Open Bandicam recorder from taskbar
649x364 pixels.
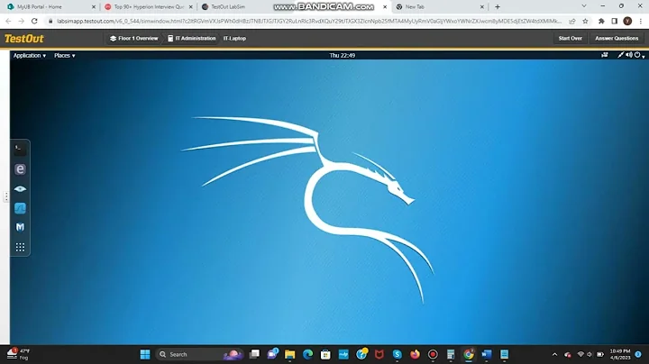tap(433, 354)
